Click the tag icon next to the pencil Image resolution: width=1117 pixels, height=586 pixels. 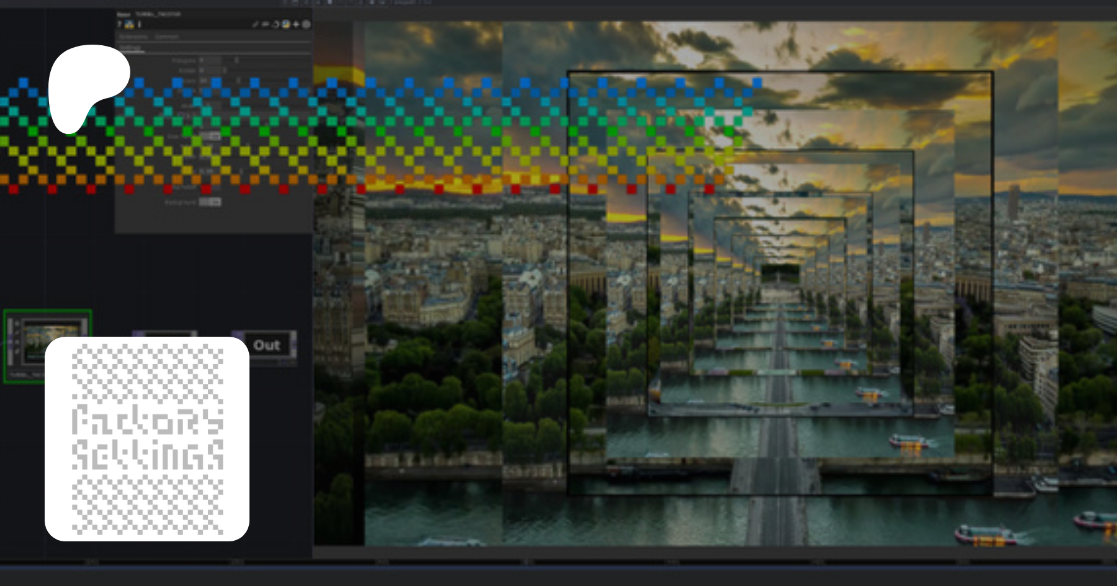[265, 24]
